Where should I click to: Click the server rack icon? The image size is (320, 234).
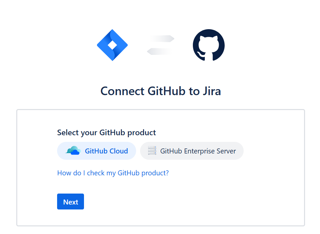152,150
